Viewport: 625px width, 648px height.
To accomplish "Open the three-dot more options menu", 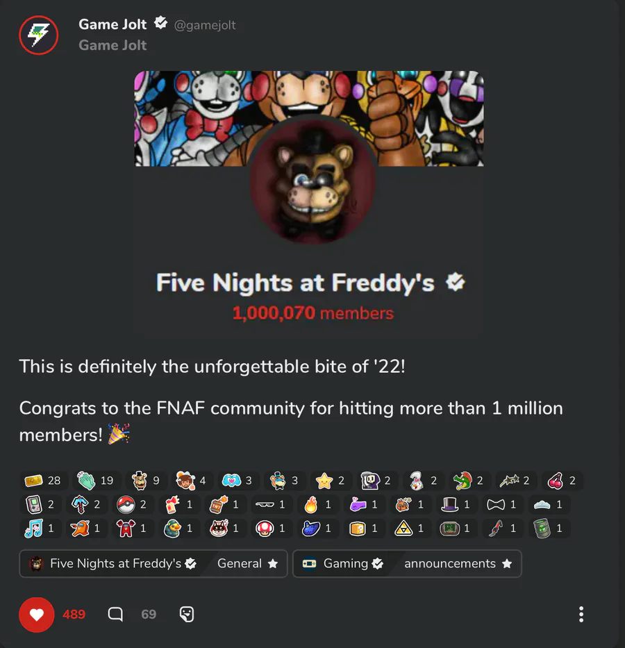I will tap(581, 615).
